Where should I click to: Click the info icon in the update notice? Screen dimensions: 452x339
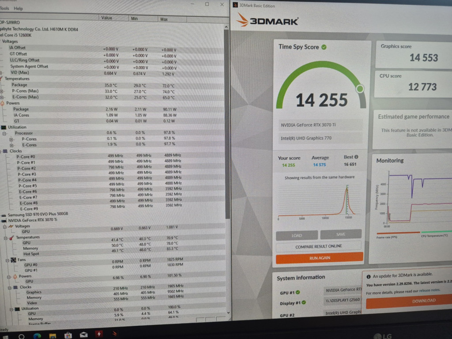(369, 277)
